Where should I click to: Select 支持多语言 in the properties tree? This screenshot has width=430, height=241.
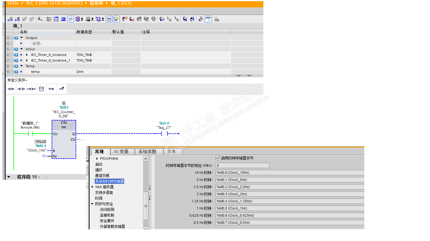pyautogui.click(x=104, y=193)
